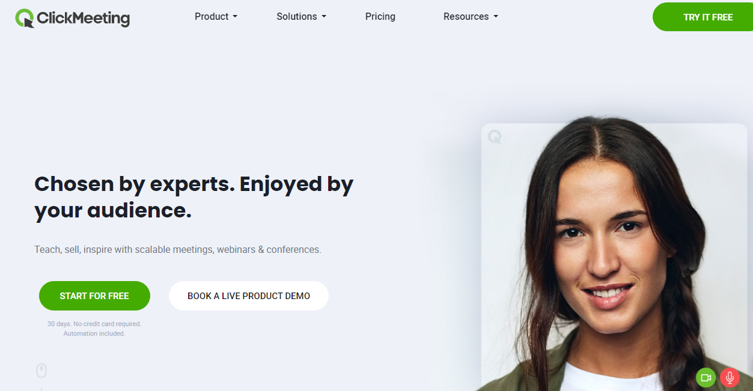Open the Pricing menu item
753x391 pixels.
tap(380, 17)
